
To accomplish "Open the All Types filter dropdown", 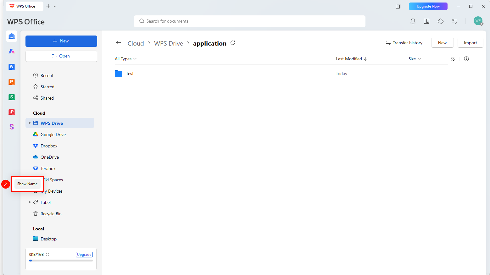I will pos(125,59).
